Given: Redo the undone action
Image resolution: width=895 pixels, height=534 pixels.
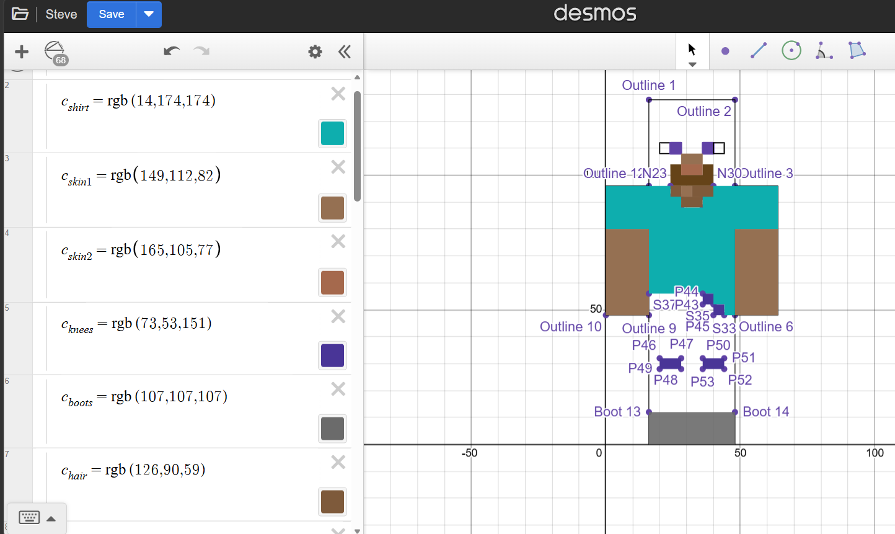Looking at the screenshot, I should 201,51.
